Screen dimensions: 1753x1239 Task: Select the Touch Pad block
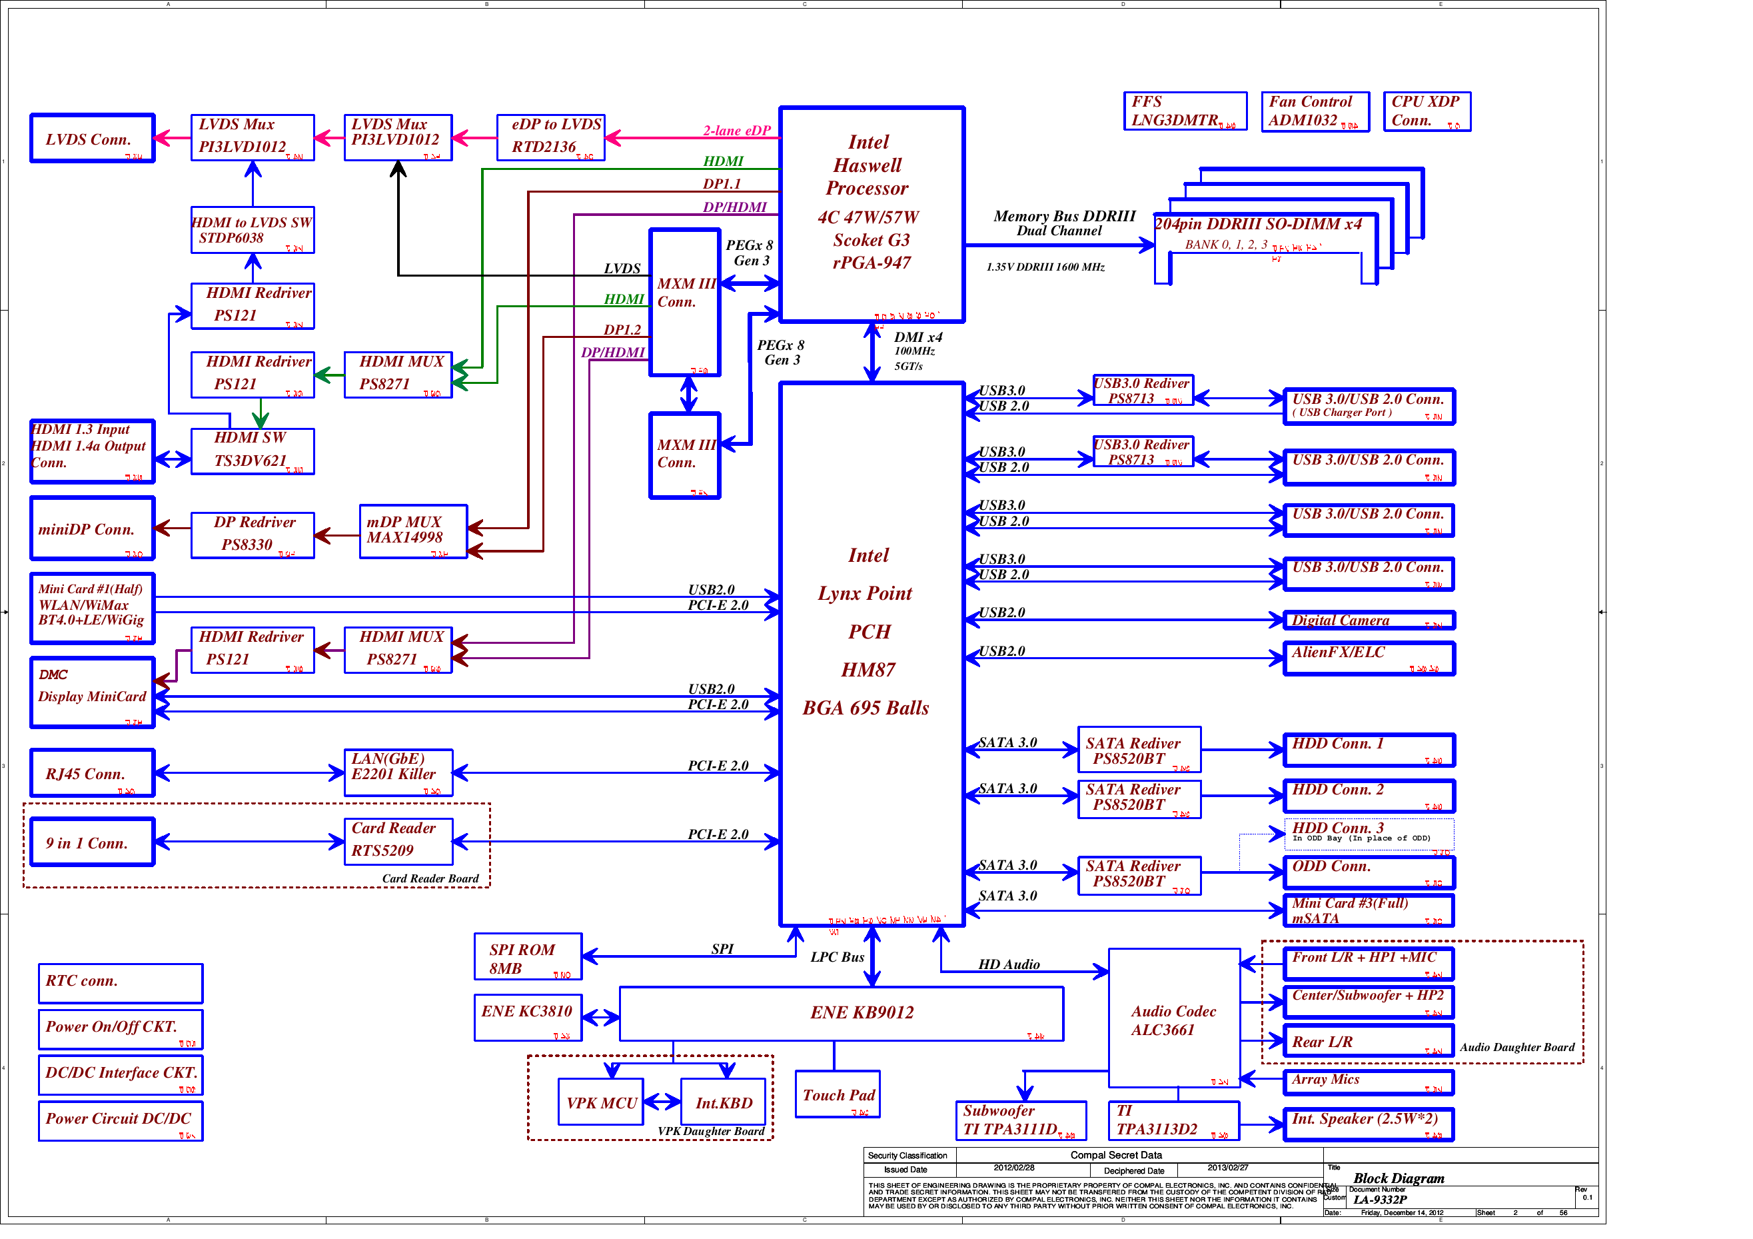pos(838,1094)
